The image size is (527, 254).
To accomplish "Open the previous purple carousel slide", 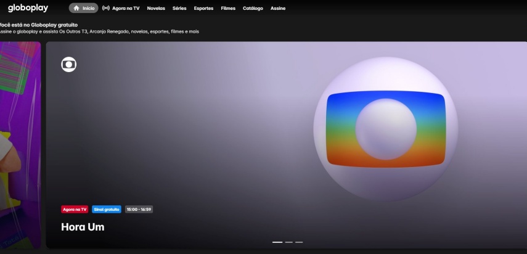I will coord(20,145).
